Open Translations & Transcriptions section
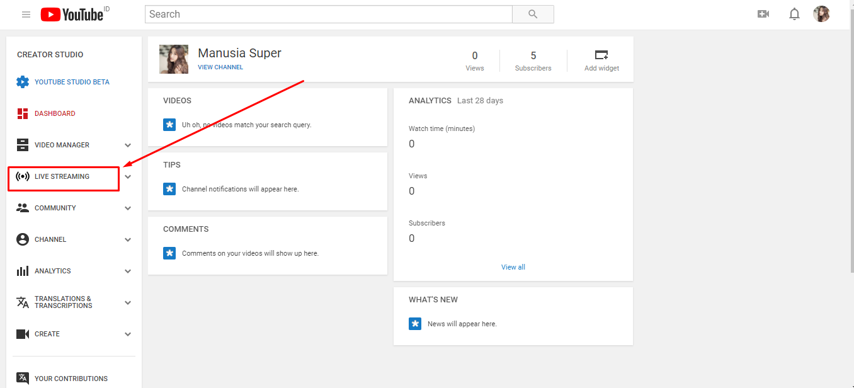Image resolution: width=854 pixels, height=388 pixels. 64,302
